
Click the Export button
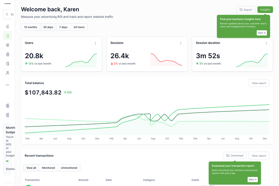[x=246, y=10]
